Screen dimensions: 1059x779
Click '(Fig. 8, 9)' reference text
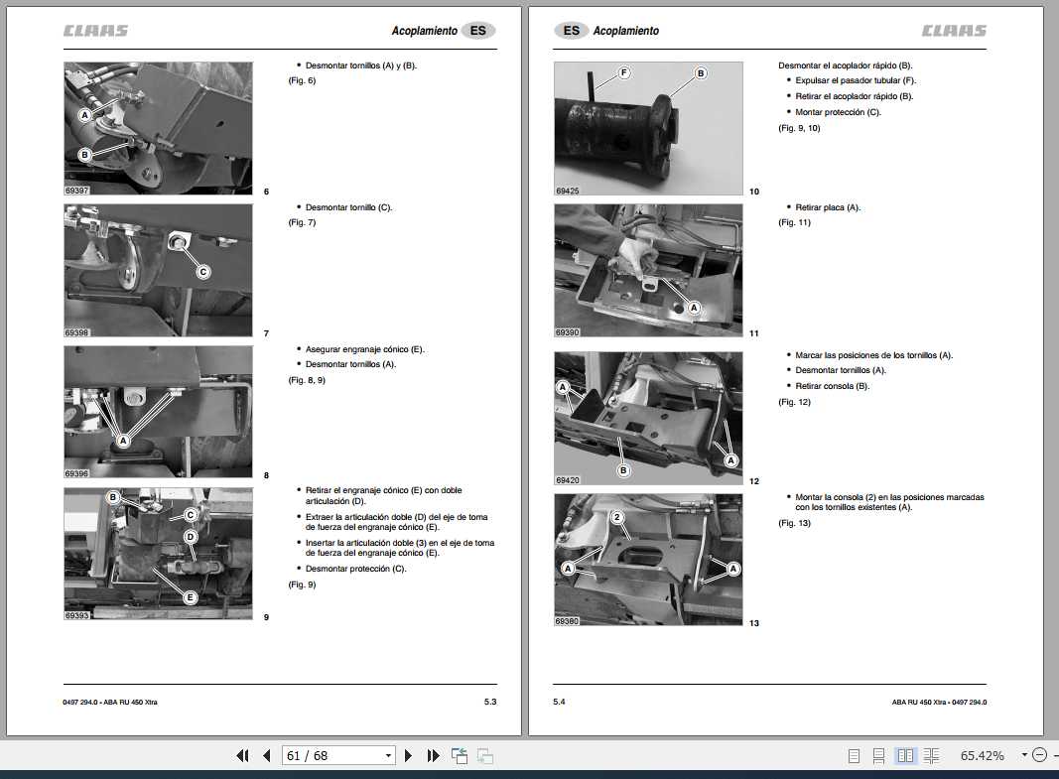pos(307,380)
